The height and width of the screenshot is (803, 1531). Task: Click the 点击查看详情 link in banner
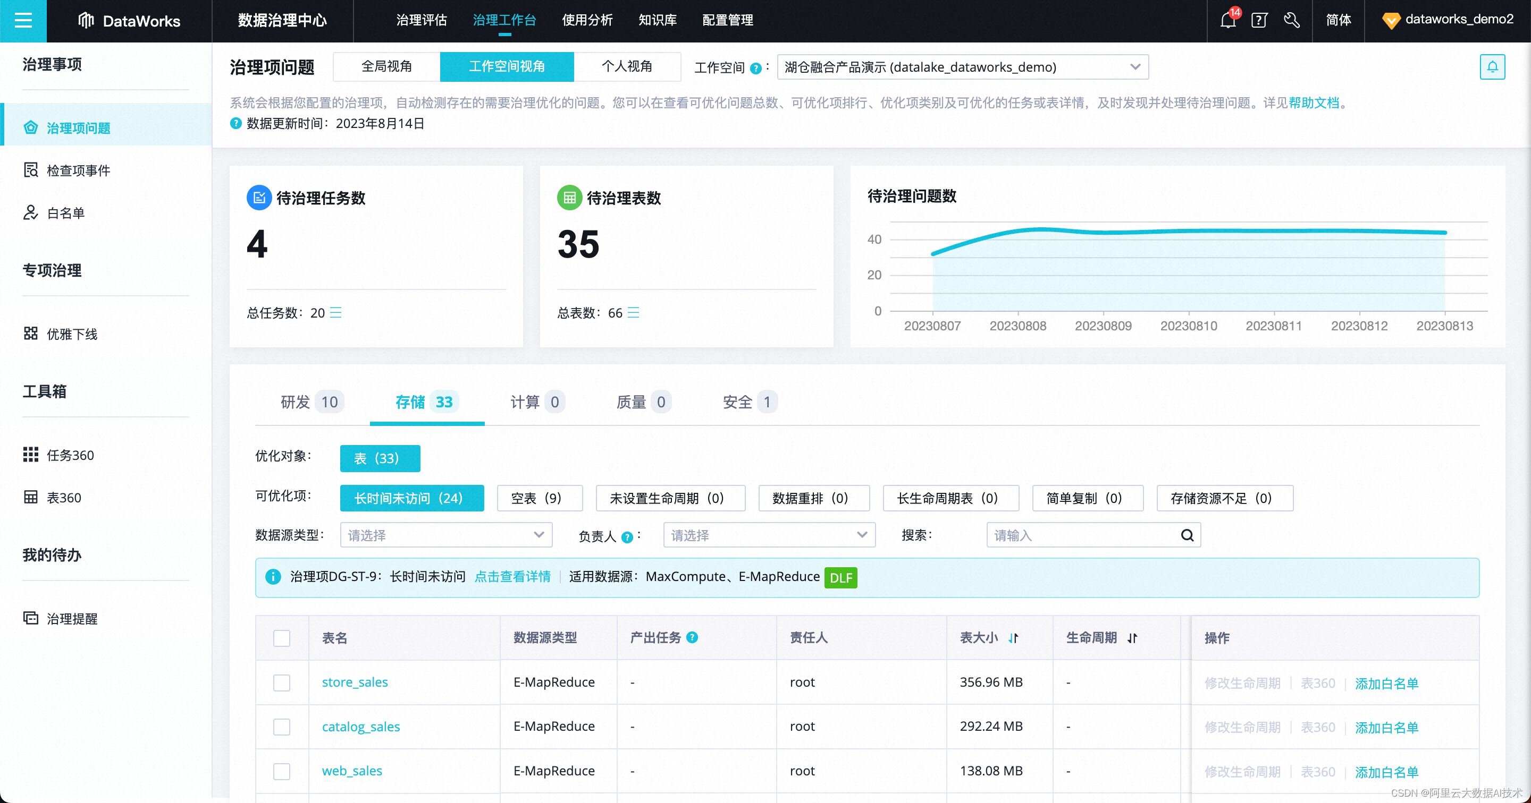(512, 577)
